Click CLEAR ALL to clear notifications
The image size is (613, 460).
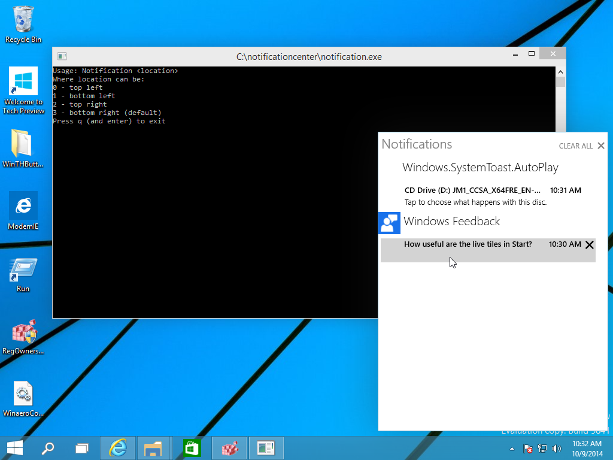pyautogui.click(x=575, y=146)
